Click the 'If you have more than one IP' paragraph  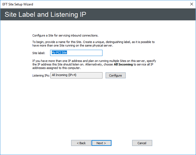[94, 65]
